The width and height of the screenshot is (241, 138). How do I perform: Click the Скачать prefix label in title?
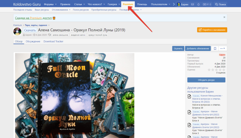pos(30,30)
